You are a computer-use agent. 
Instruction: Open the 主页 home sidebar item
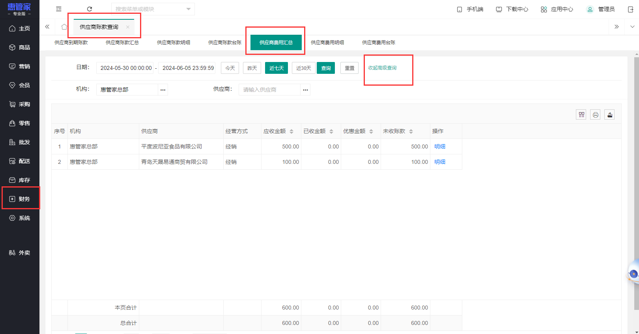pos(20,28)
